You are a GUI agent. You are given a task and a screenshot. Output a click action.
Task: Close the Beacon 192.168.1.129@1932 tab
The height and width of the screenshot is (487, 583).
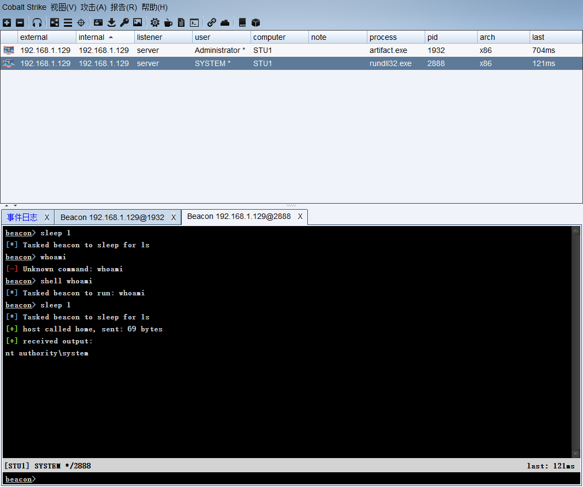pyautogui.click(x=173, y=217)
